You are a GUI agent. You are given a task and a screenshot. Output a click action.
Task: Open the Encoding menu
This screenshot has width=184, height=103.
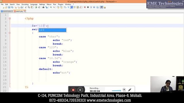(x=25, y=4)
